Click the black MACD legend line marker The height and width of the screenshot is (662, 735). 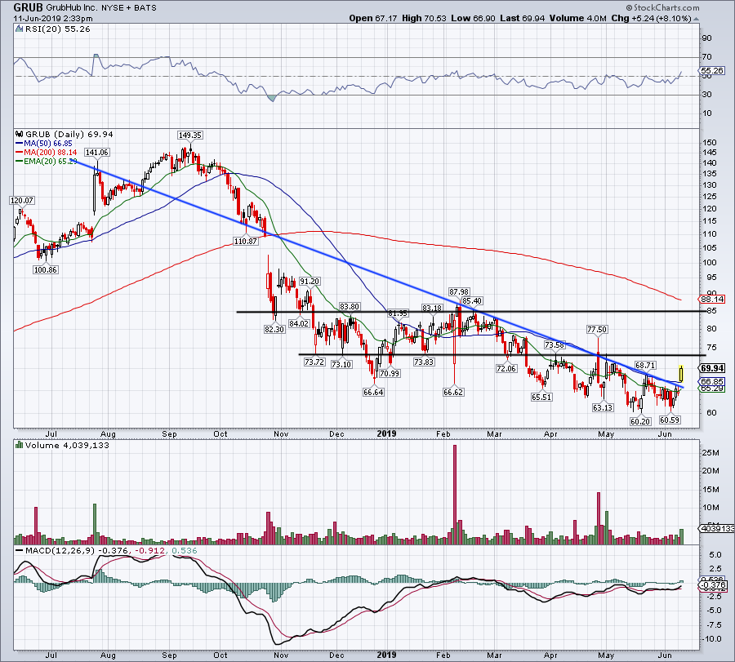[20, 550]
